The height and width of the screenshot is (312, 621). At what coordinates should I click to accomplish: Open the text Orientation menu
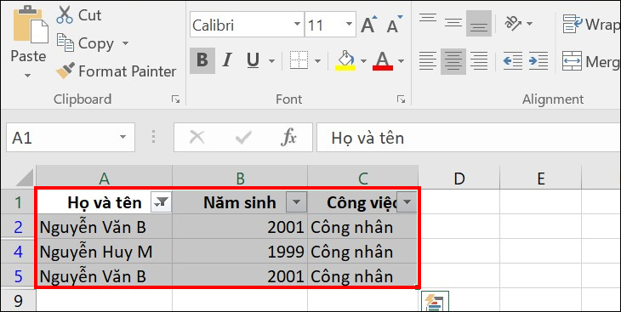pos(518,24)
